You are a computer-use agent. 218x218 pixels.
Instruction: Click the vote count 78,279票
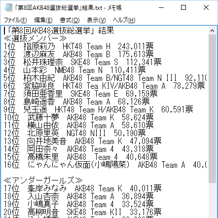[189, 86]
